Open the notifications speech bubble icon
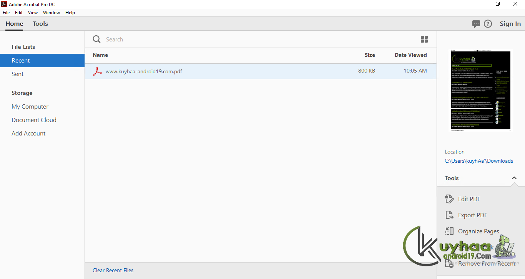The width and height of the screenshot is (525, 279). point(476,24)
